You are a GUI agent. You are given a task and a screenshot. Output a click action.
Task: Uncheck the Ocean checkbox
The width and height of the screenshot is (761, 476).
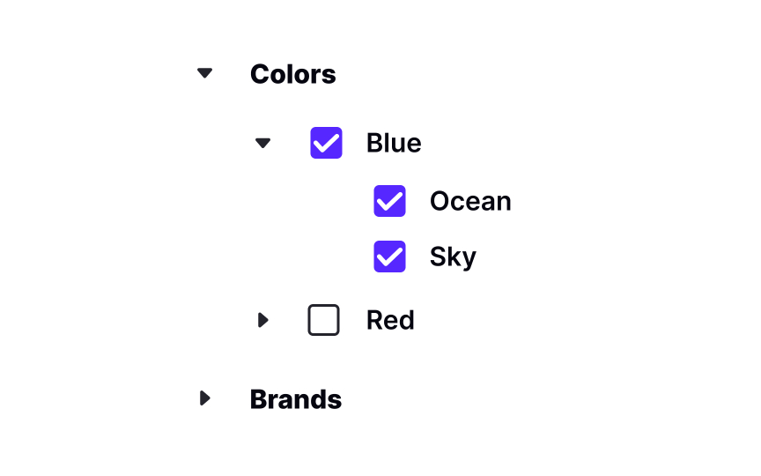tap(389, 201)
